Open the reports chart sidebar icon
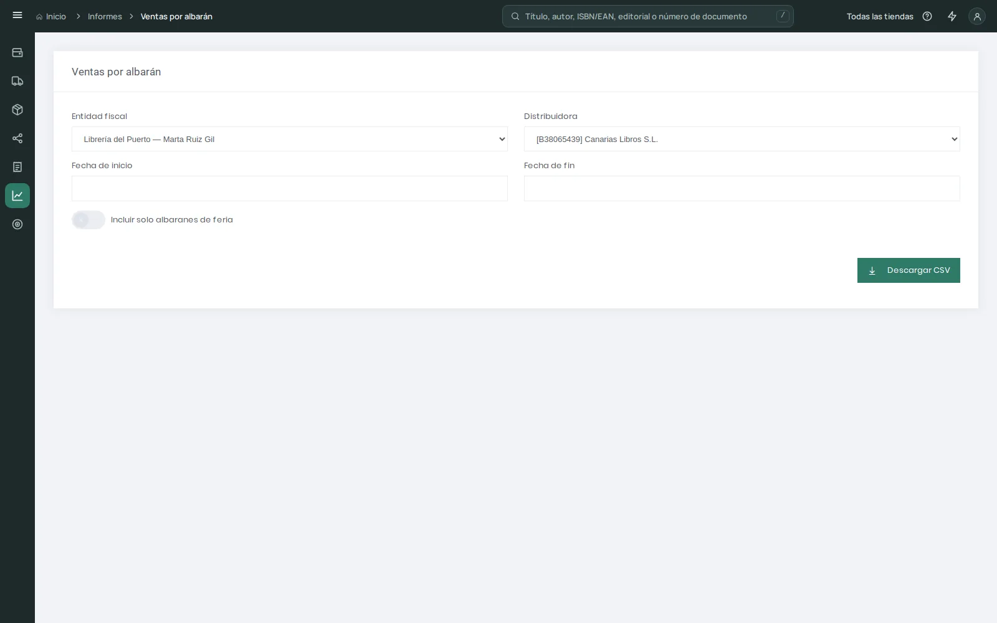This screenshot has height=623, width=997. 17,196
